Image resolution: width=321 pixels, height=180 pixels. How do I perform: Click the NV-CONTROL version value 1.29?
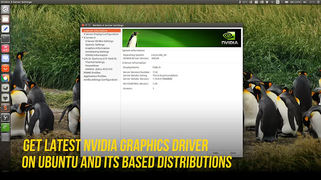(x=155, y=84)
